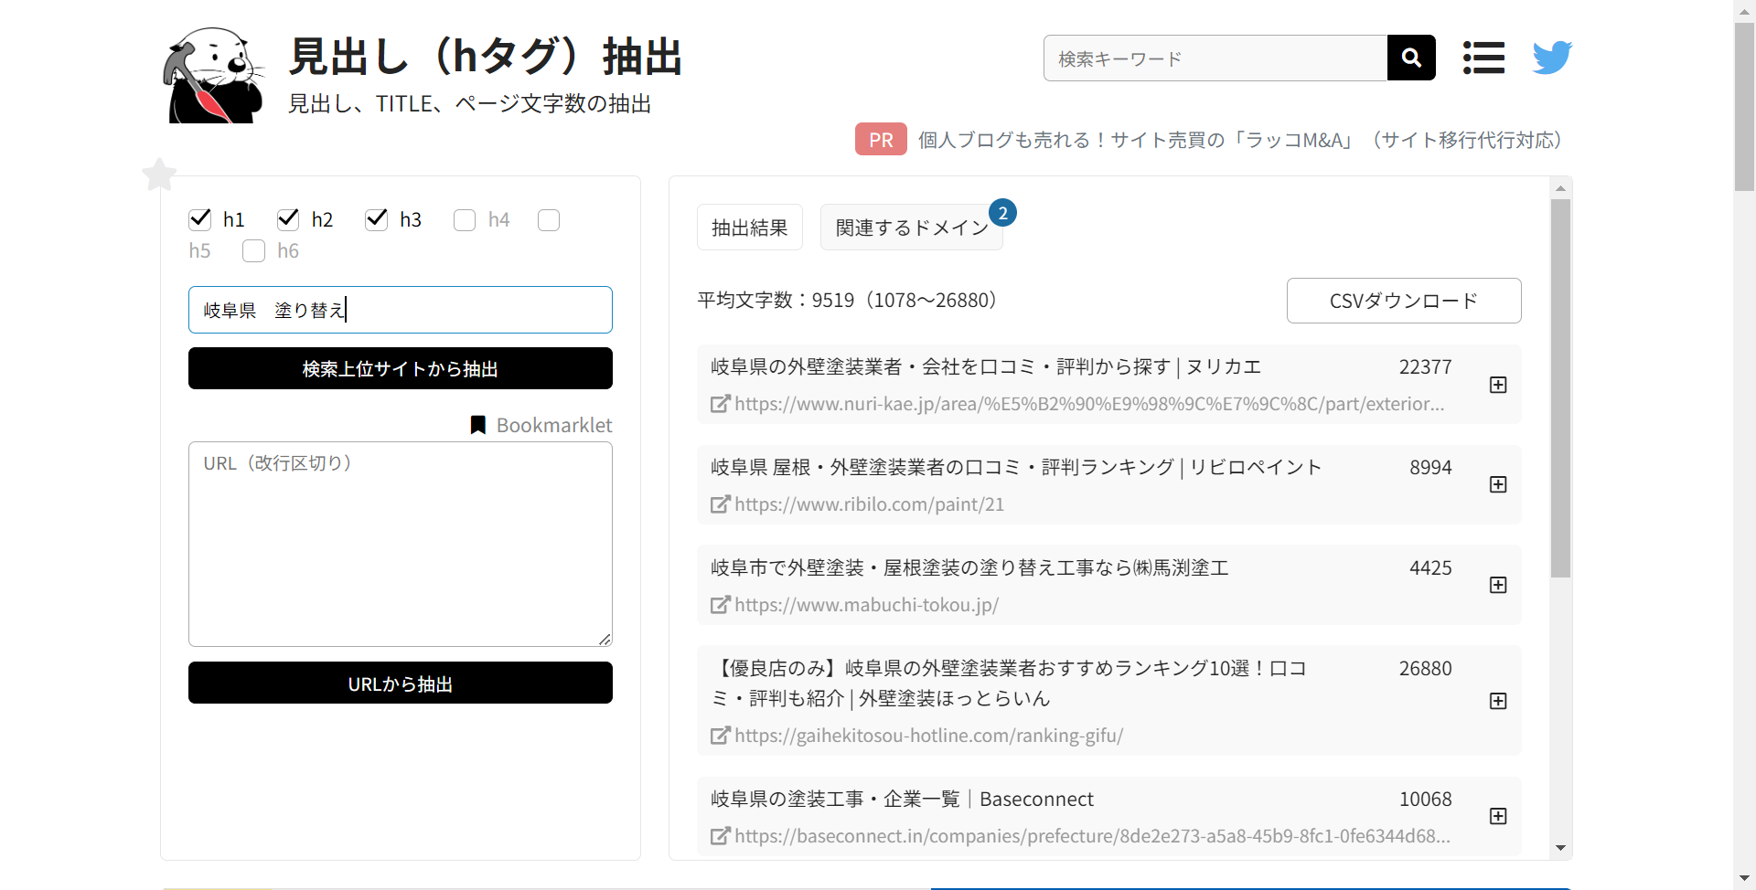
Task: Click the search magnifier button
Action: pyautogui.click(x=1411, y=58)
